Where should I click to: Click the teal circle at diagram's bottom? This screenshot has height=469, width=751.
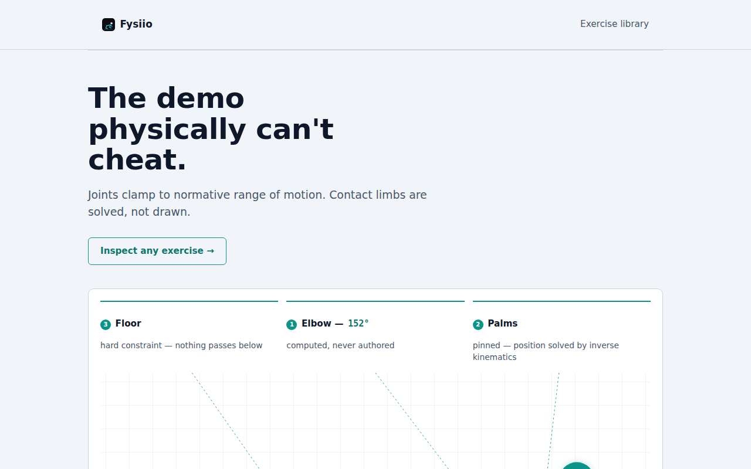coord(577,465)
